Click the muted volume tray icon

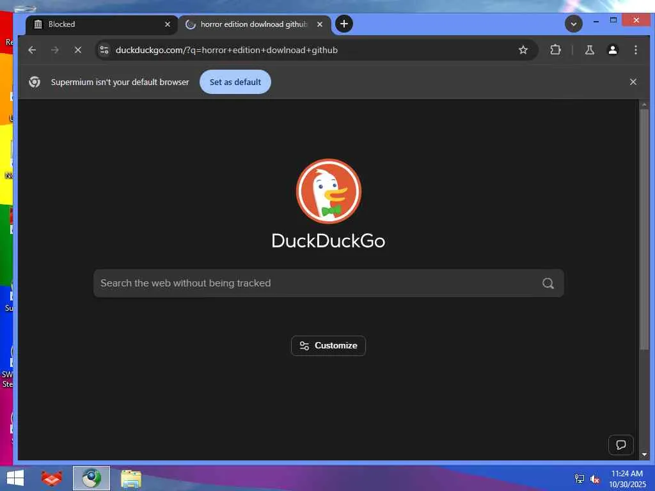[595, 479]
